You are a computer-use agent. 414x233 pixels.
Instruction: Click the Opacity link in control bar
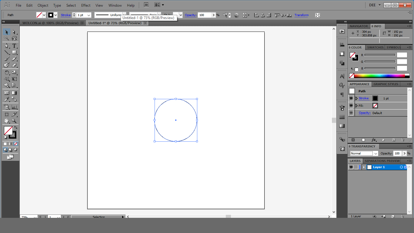[191, 15]
